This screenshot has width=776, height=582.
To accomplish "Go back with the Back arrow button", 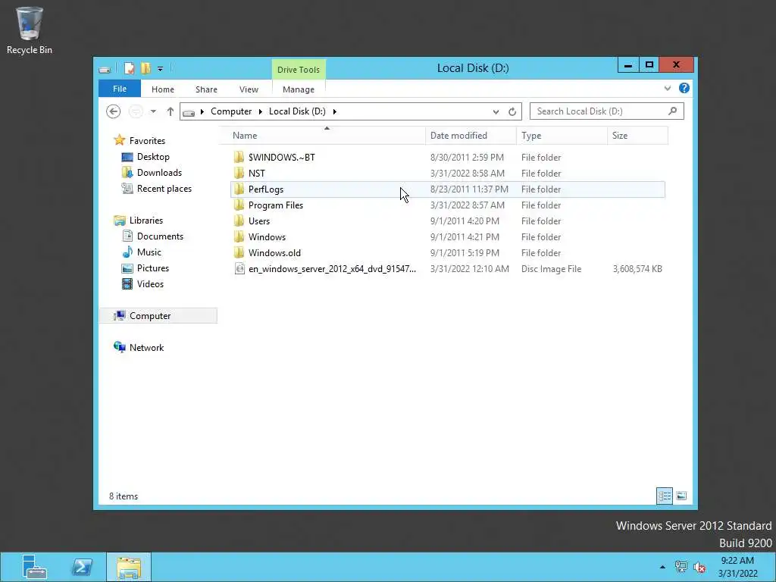I will (x=114, y=111).
